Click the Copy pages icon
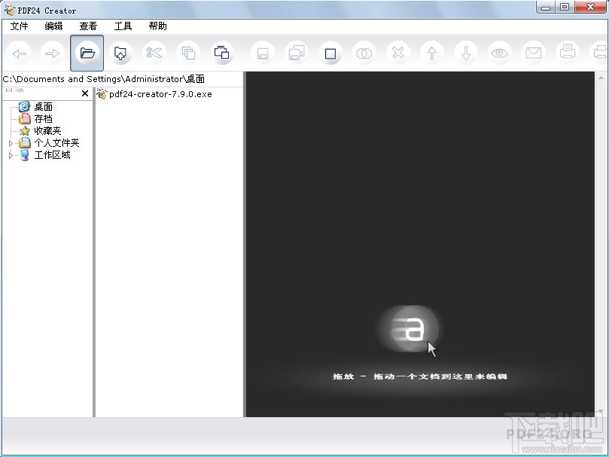This screenshot has height=457, width=609. pos(188,53)
